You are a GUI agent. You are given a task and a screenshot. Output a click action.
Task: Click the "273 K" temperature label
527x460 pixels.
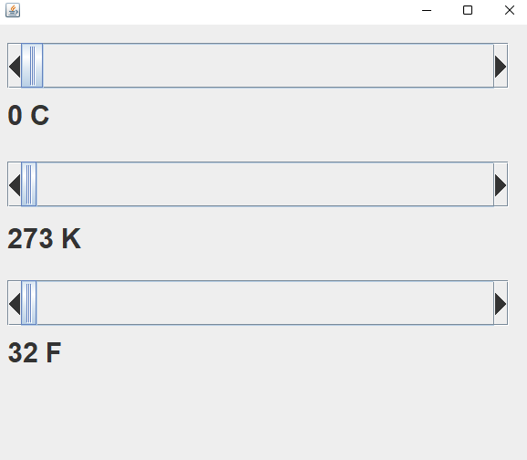pos(44,238)
